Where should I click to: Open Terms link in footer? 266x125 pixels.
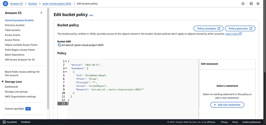pos(235,122)
